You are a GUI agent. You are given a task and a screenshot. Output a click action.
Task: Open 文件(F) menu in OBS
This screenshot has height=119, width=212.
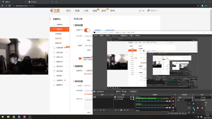point(96,36)
